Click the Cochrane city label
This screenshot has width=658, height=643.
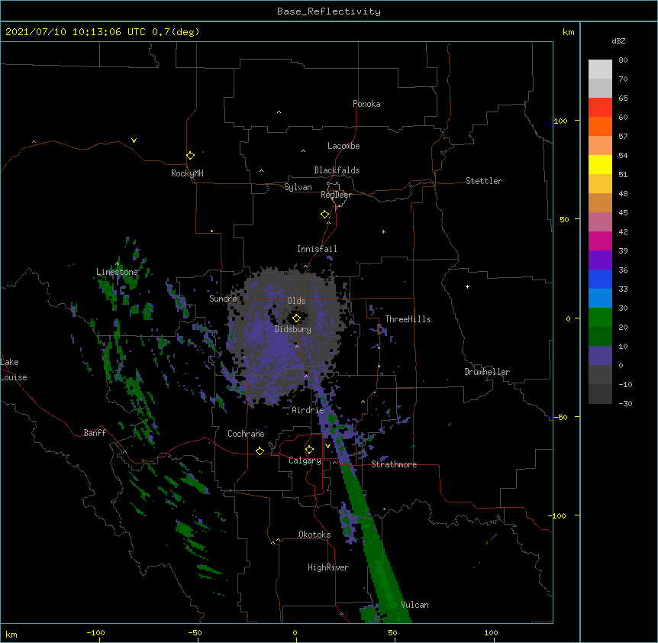tap(246, 434)
